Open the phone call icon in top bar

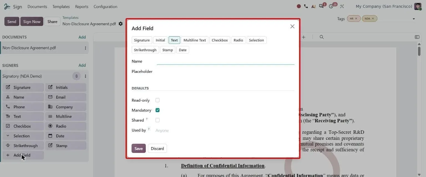coord(306,6)
